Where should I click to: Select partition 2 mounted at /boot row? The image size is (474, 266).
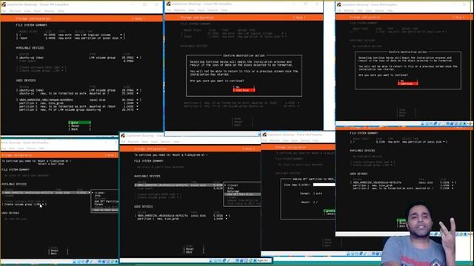[x=79, y=106]
